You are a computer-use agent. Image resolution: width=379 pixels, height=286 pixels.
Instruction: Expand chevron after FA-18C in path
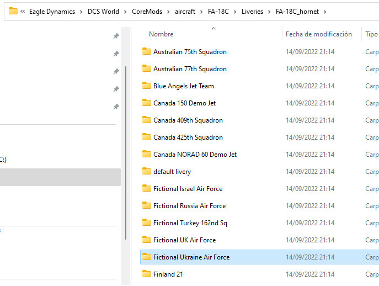[235, 12]
